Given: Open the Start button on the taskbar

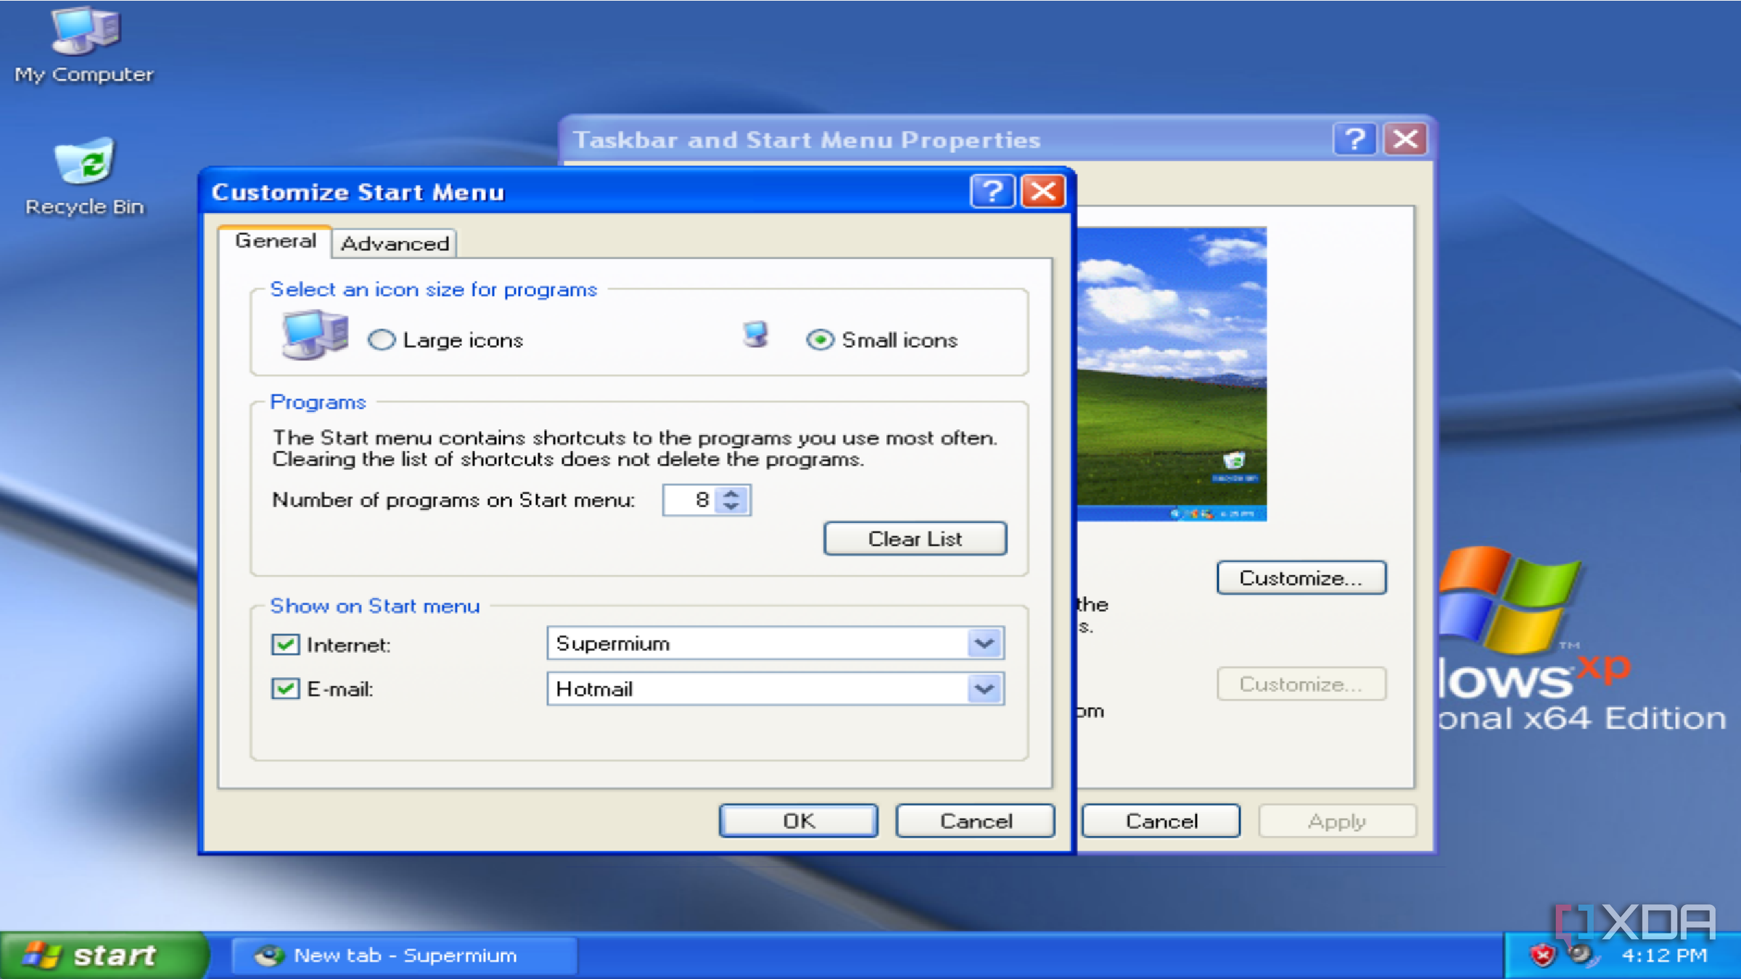Looking at the screenshot, I should click(x=104, y=955).
